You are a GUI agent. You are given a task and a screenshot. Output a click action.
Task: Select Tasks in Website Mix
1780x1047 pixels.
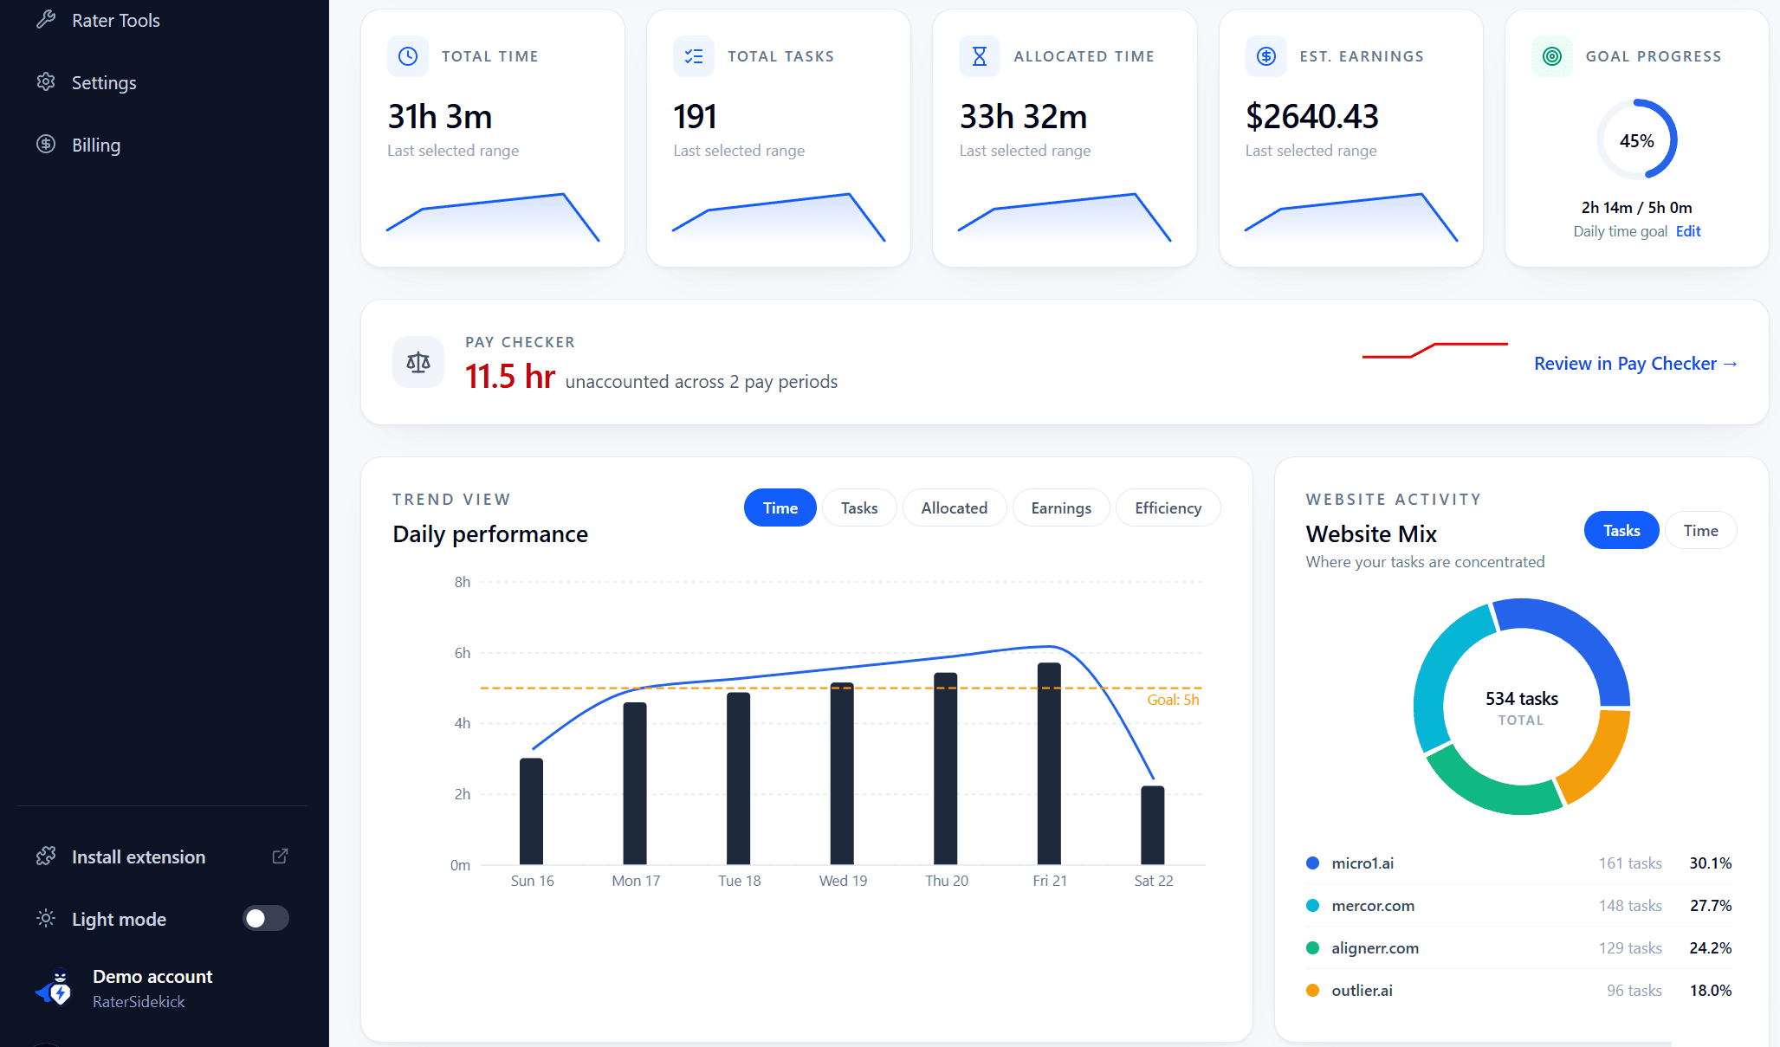(x=1621, y=531)
